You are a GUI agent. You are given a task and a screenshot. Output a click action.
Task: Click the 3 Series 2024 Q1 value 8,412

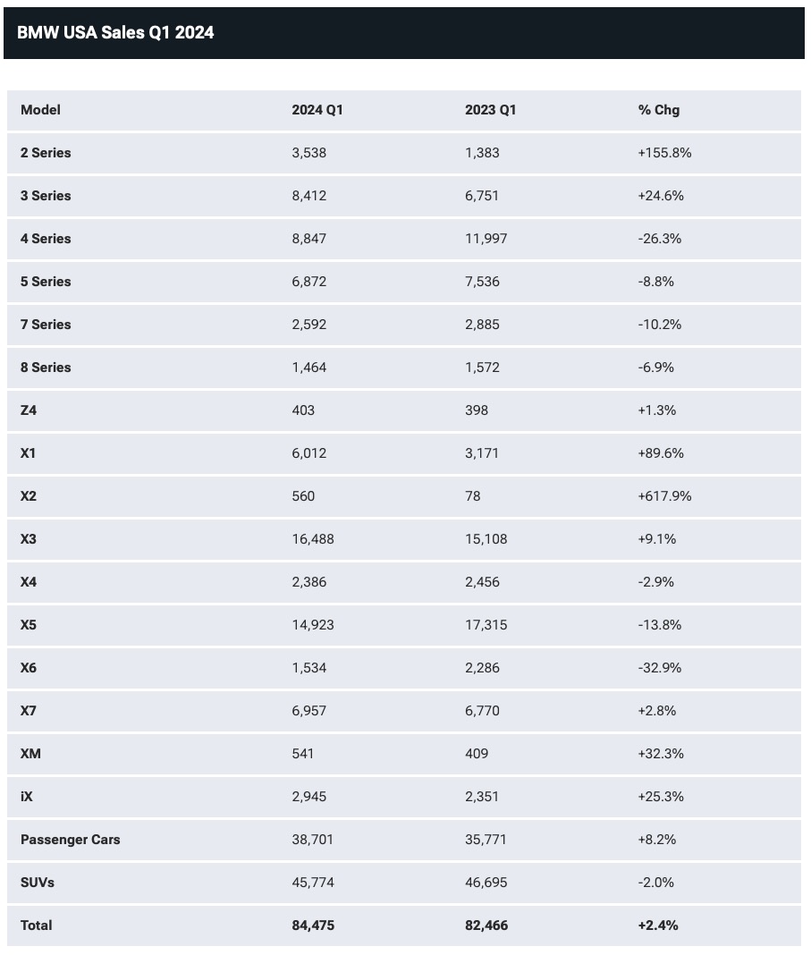point(308,196)
